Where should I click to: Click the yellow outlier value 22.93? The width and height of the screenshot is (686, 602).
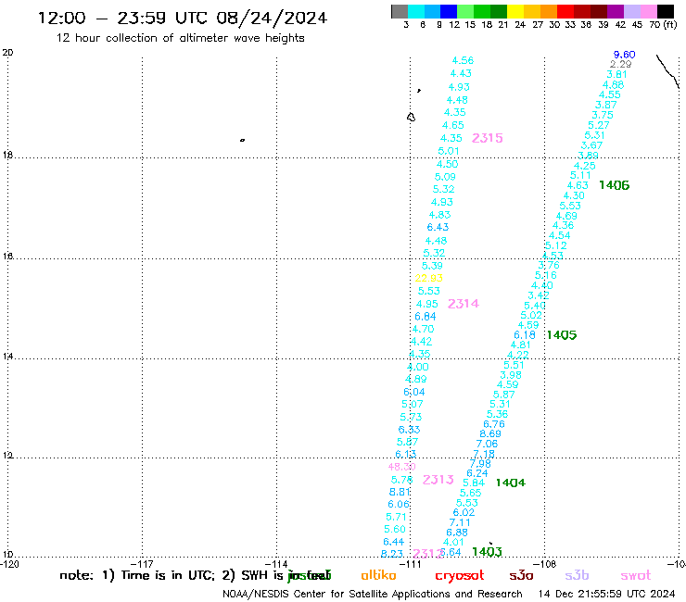click(x=428, y=278)
